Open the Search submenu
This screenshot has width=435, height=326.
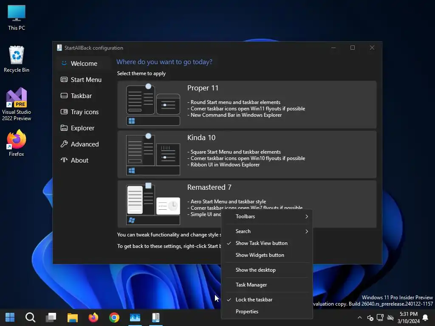coord(267,231)
